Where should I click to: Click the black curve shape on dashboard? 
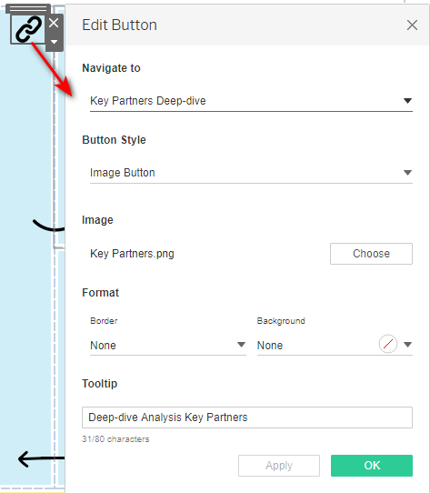tap(49, 225)
